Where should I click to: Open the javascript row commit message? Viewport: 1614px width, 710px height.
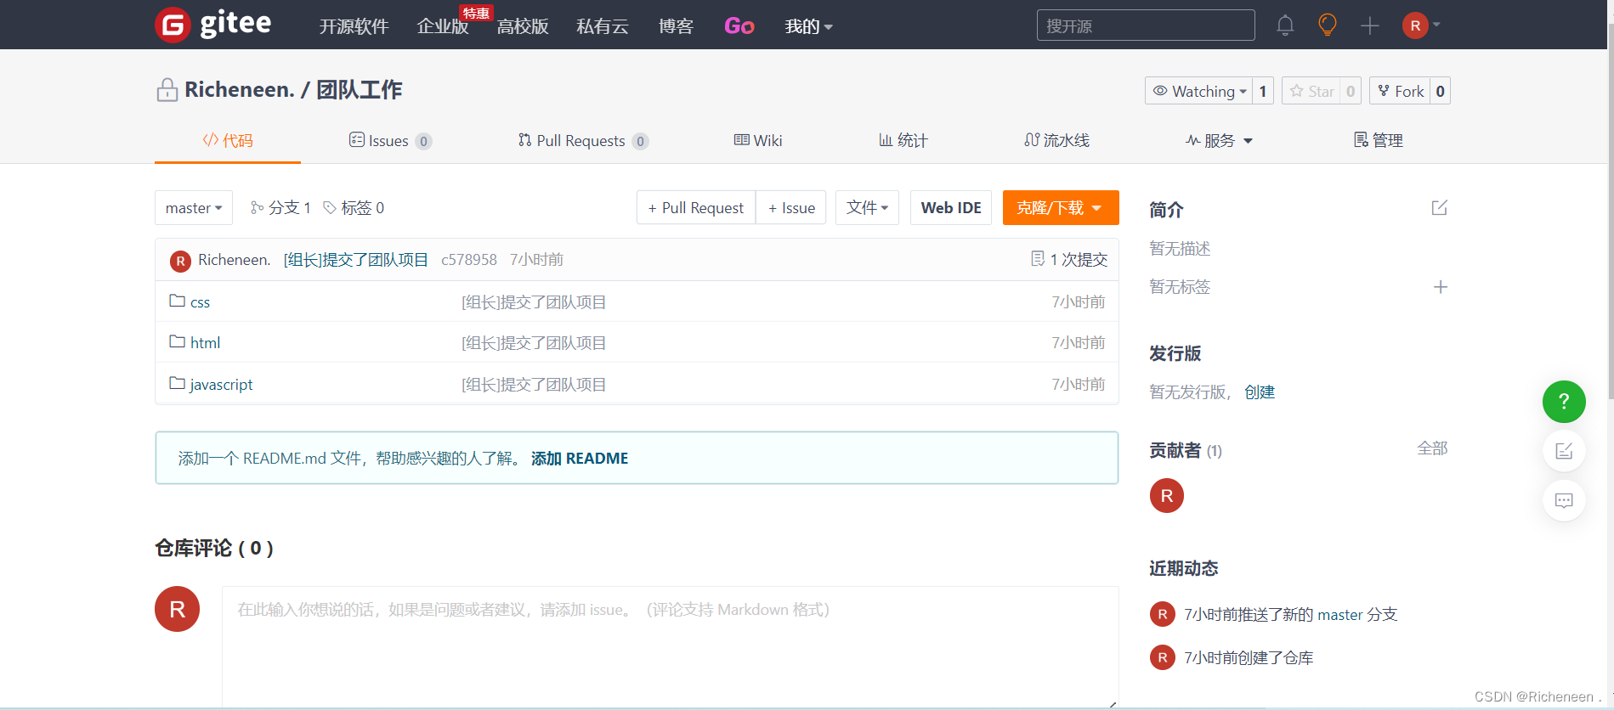click(x=534, y=385)
